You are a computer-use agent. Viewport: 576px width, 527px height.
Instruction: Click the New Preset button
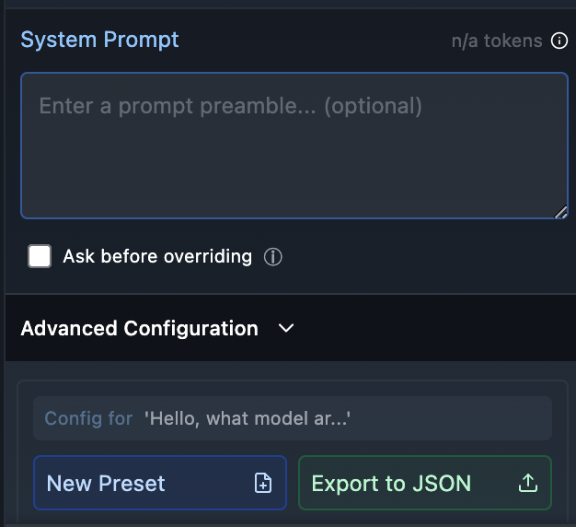160,483
